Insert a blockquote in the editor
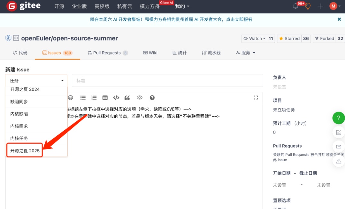Viewport: 345px width, 209px height. tap(127, 97)
